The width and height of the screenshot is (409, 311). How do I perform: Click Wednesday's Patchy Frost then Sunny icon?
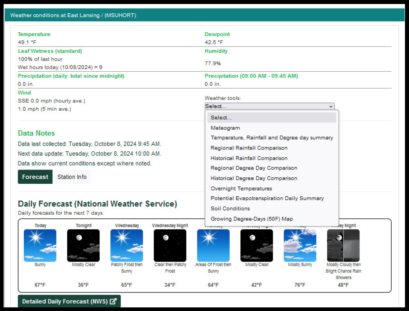pyautogui.click(x=127, y=245)
